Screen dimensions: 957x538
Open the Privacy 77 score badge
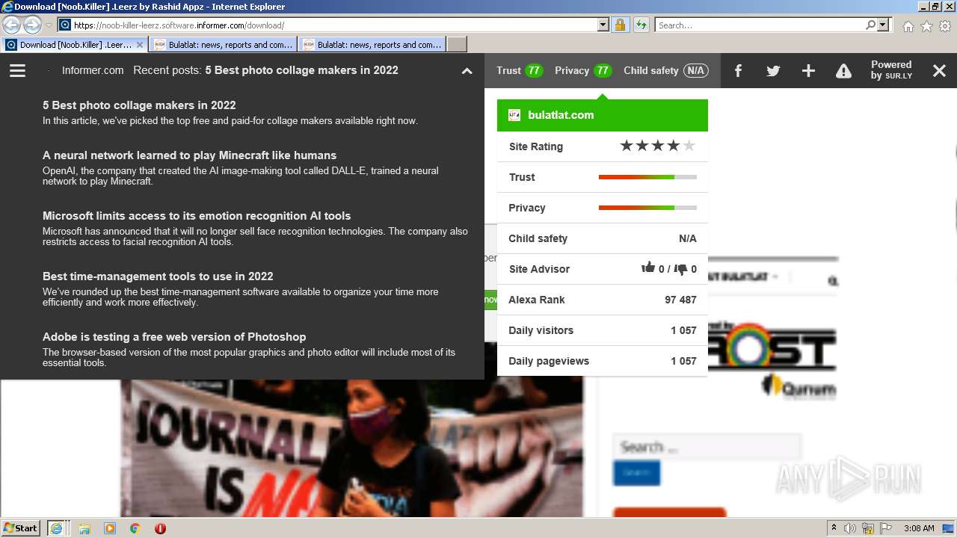[583, 70]
